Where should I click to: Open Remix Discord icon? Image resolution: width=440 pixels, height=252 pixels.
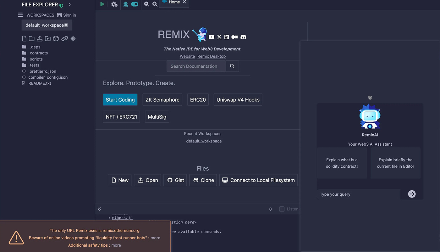coord(243,37)
